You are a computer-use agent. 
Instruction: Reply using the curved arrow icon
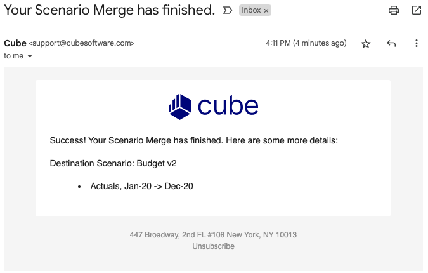pyautogui.click(x=391, y=43)
